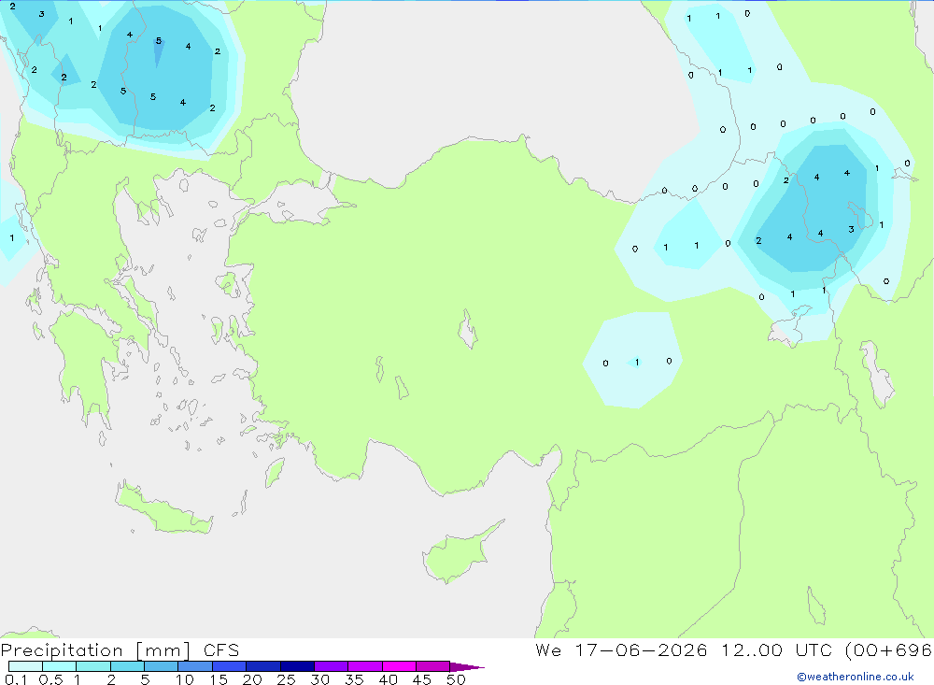Click the 5–10 mm blue legend swatch
This screenshot has width=934, height=685.
point(161,666)
